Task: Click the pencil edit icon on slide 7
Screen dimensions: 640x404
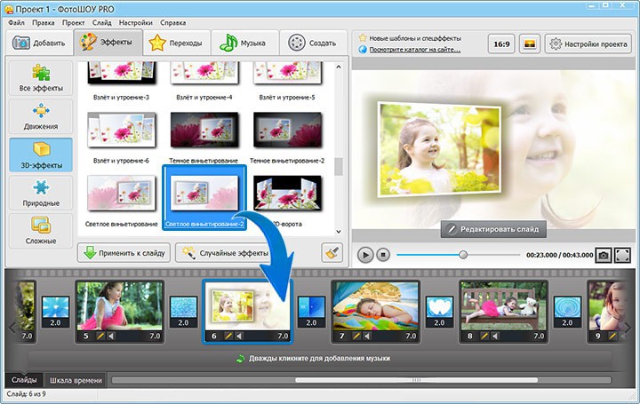Action: 356,337
